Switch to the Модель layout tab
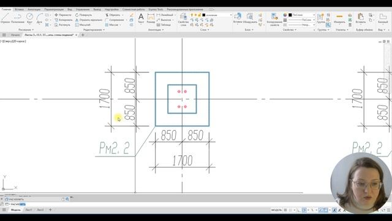 tap(15, 210)
